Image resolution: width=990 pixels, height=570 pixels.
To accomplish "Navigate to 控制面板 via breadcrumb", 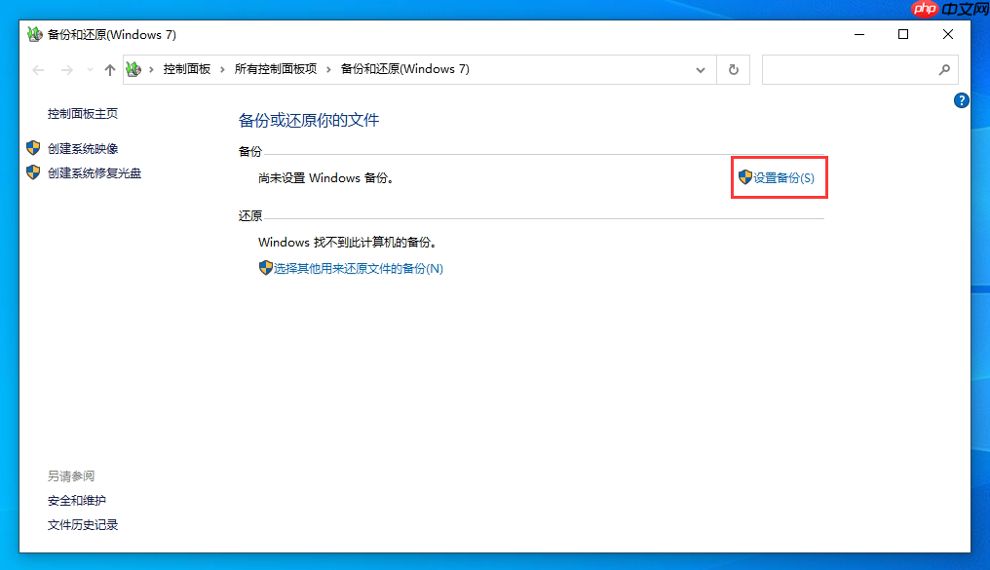I will [186, 69].
